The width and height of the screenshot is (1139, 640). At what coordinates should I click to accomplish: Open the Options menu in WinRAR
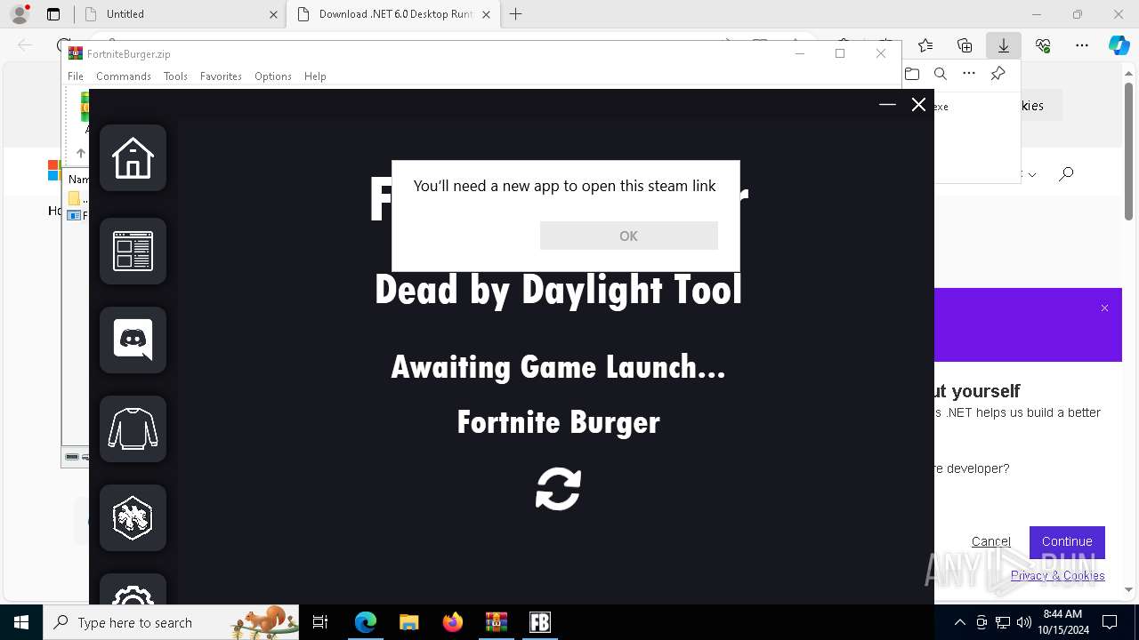(x=273, y=76)
